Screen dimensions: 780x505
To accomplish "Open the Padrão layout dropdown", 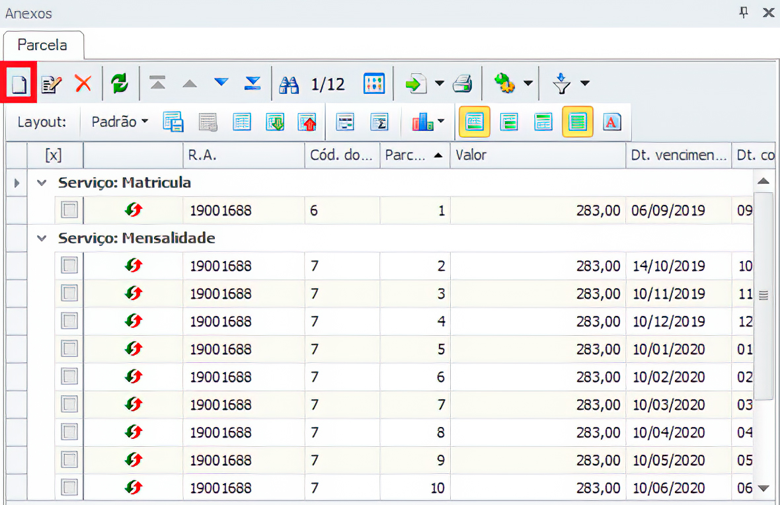I will (120, 122).
